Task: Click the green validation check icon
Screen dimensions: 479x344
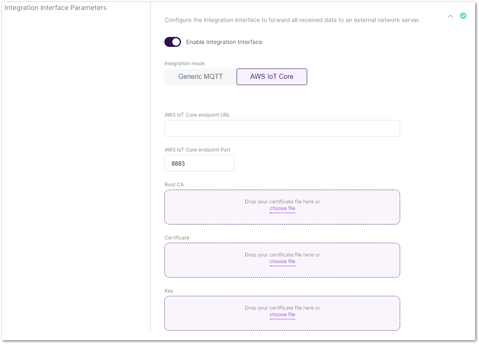Action: 463,16
